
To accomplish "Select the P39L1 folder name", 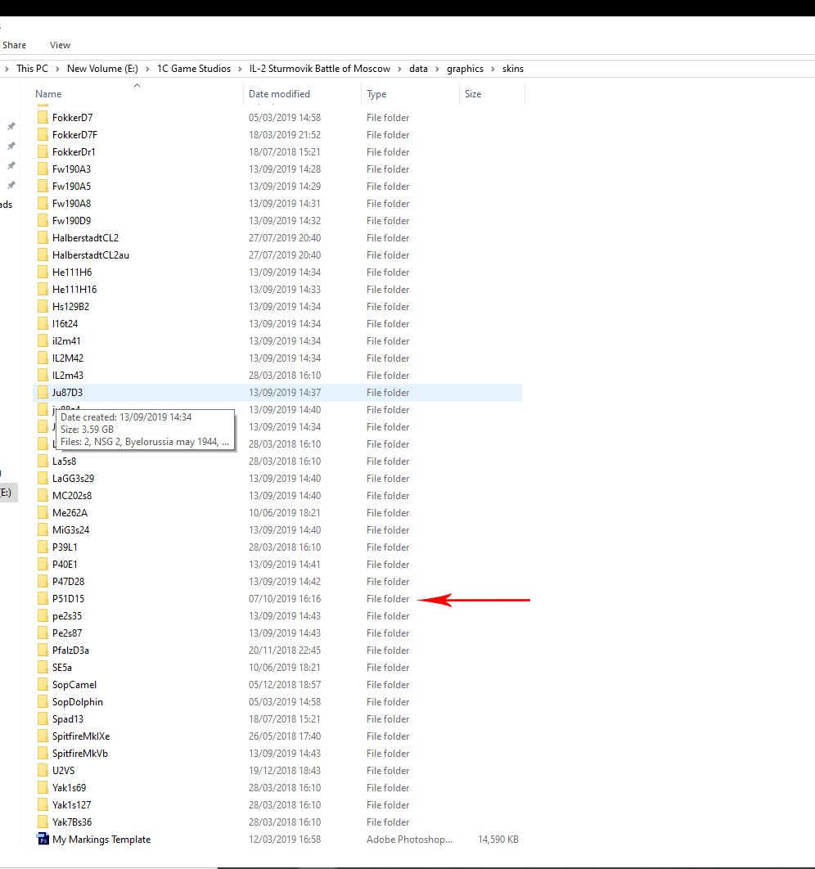I will click(65, 547).
